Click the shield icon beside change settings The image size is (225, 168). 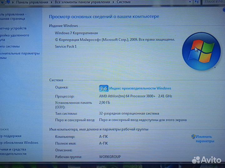tap(193, 137)
